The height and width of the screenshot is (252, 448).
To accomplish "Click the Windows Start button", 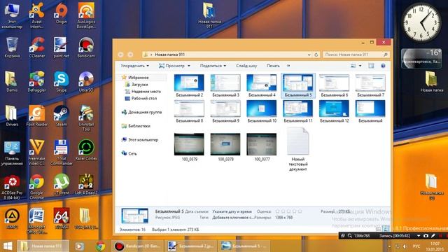I will pos(8,246).
